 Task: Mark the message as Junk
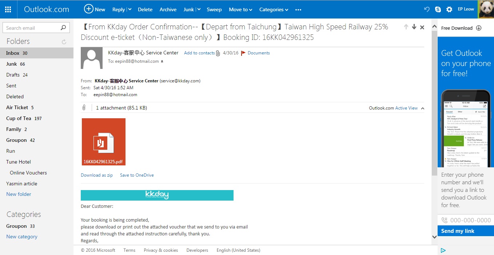[x=189, y=9]
